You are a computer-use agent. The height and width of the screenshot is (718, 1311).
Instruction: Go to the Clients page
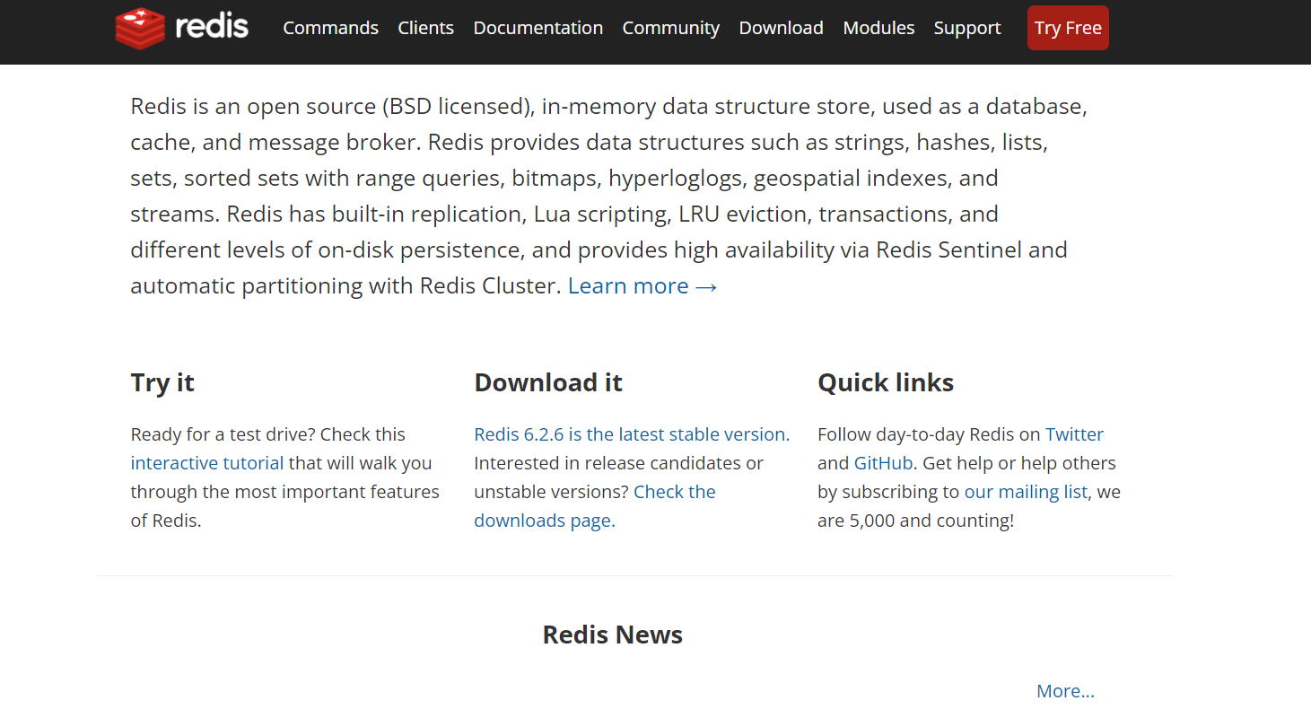(425, 28)
